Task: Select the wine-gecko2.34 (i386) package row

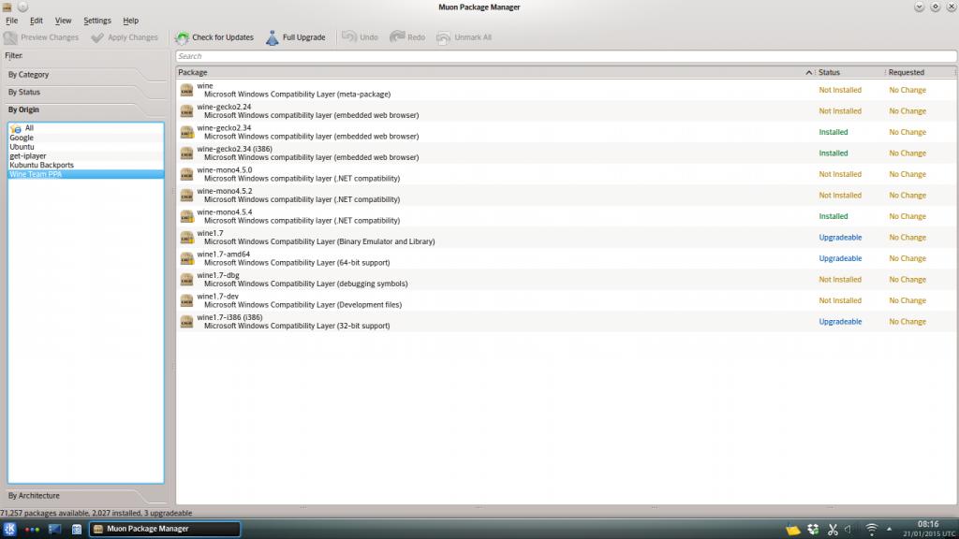Action: pos(566,153)
